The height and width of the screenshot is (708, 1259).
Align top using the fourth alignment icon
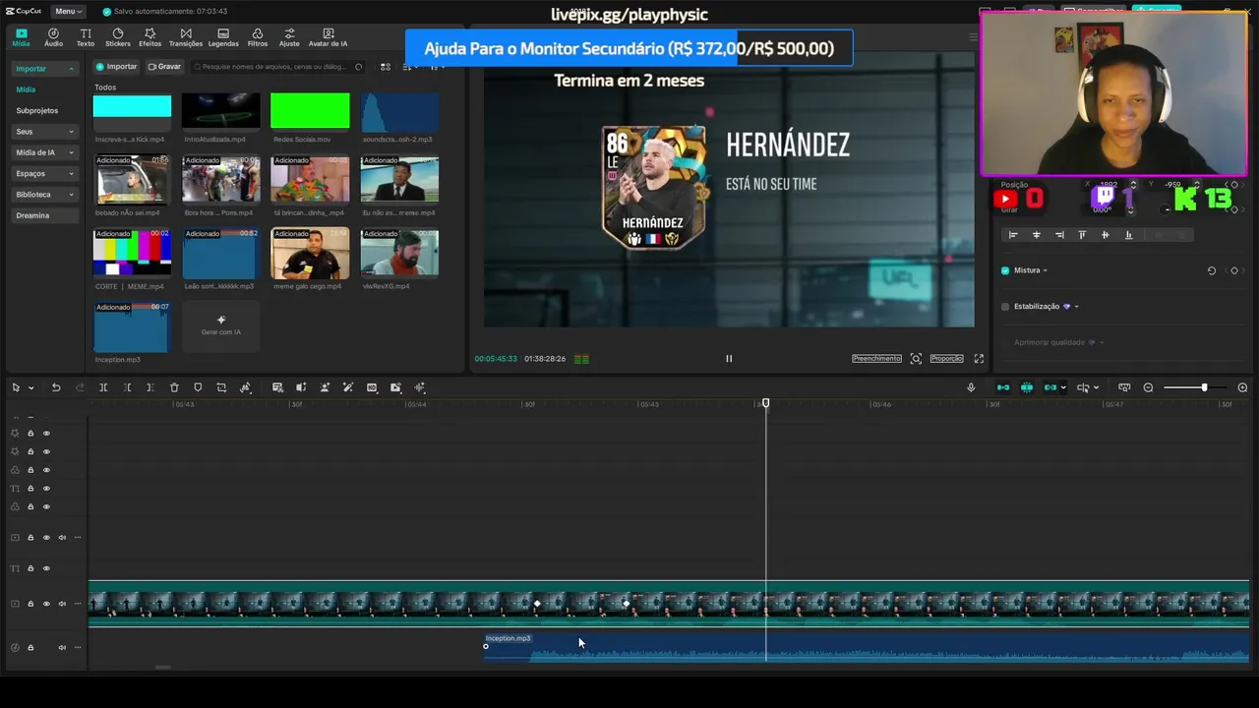pos(1082,235)
